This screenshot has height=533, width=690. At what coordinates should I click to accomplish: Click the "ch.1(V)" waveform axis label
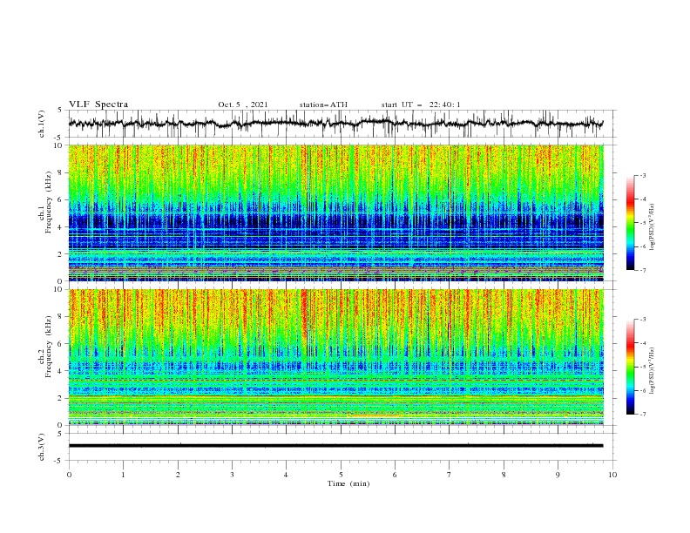(x=42, y=124)
